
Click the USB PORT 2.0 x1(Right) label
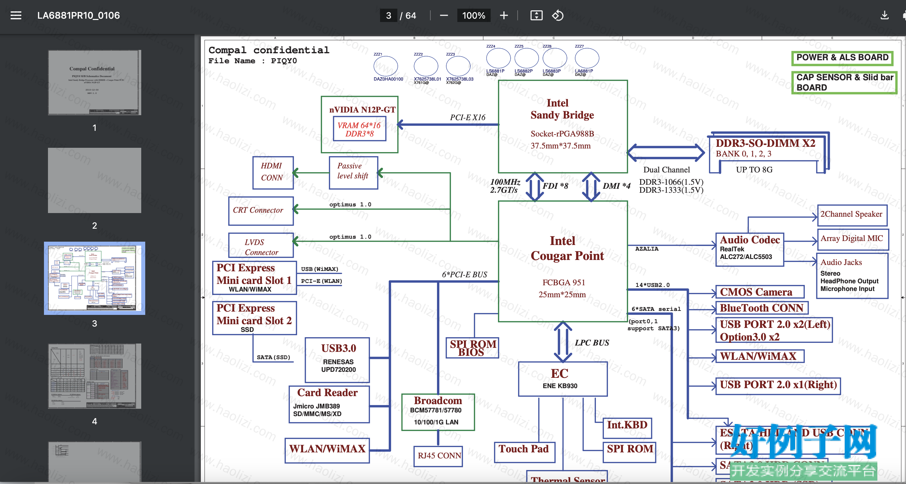(x=778, y=384)
